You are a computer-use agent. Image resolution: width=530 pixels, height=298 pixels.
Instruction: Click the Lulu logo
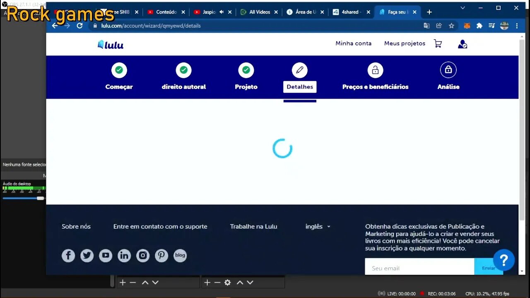111,45
